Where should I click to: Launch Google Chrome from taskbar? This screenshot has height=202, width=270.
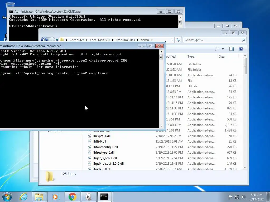(72, 197)
